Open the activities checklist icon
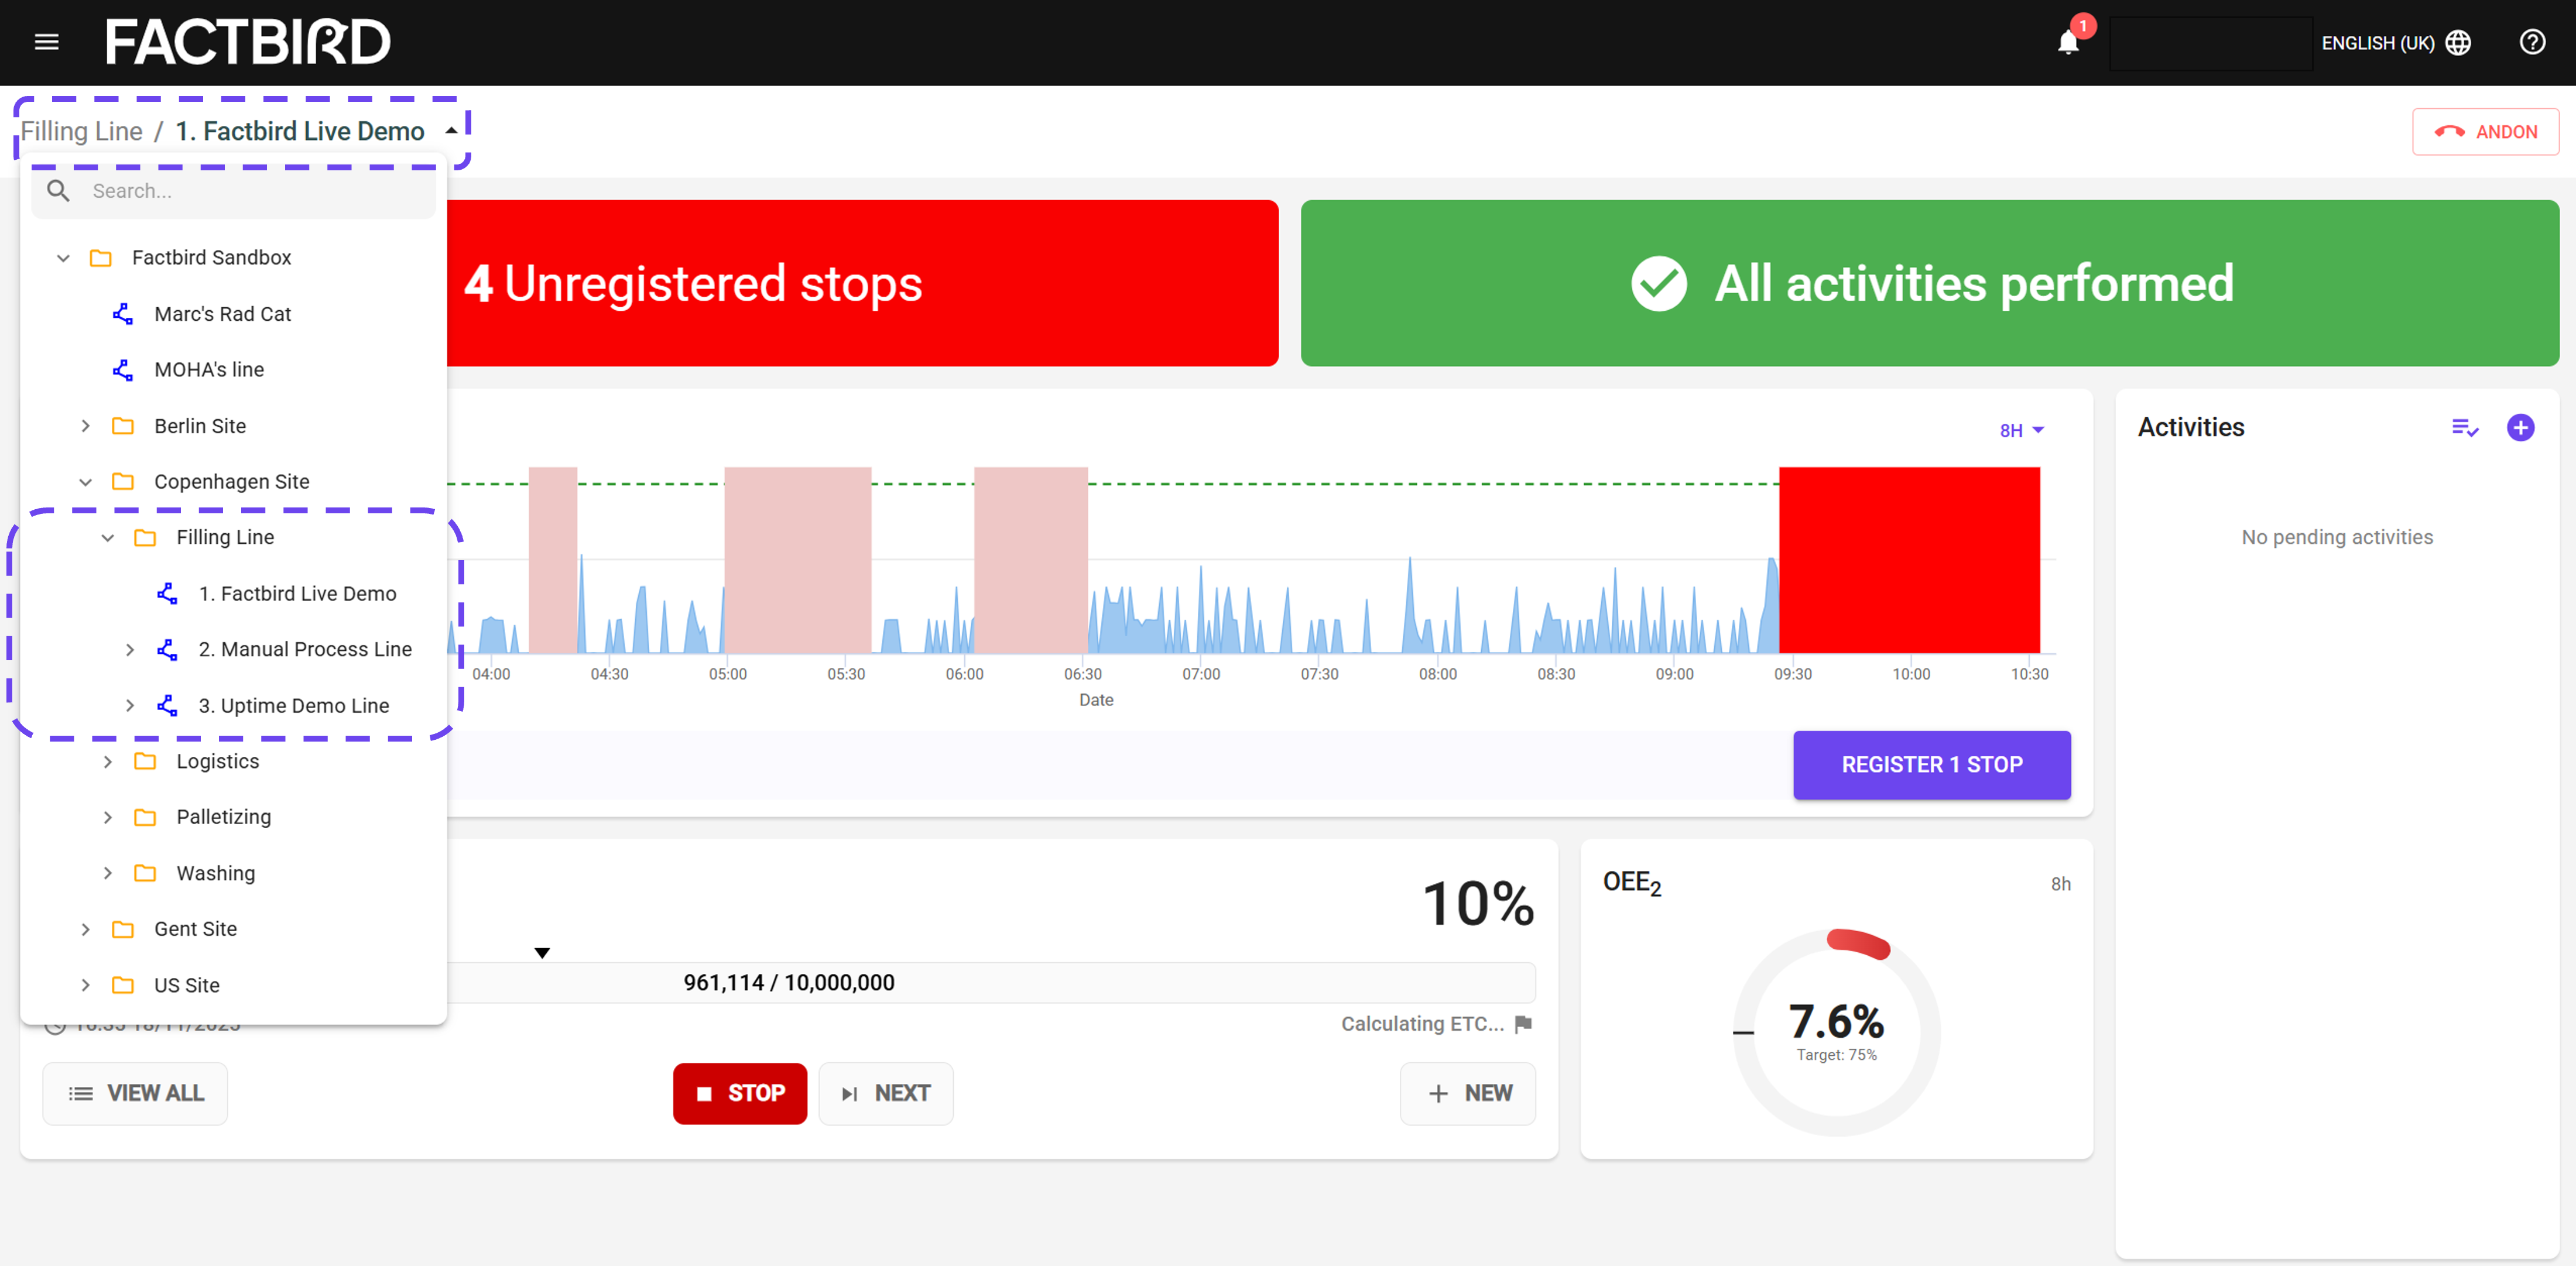The image size is (2576, 1266). [x=2464, y=428]
